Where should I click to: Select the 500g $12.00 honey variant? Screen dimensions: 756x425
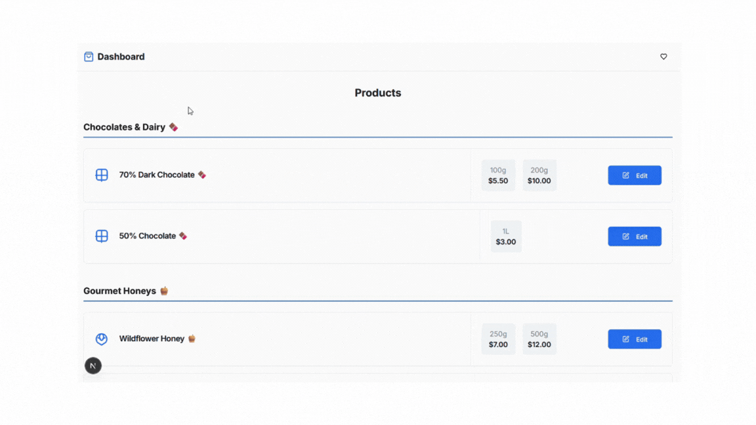(539, 339)
